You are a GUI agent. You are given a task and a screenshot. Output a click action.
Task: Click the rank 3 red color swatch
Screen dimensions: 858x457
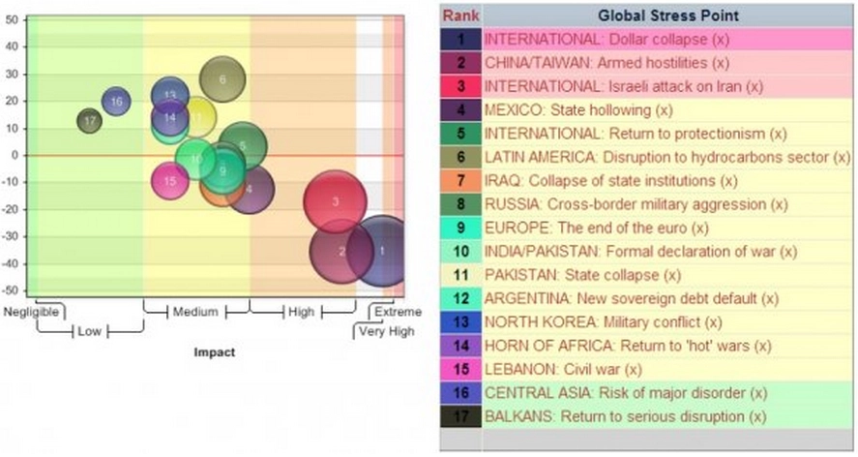click(460, 86)
